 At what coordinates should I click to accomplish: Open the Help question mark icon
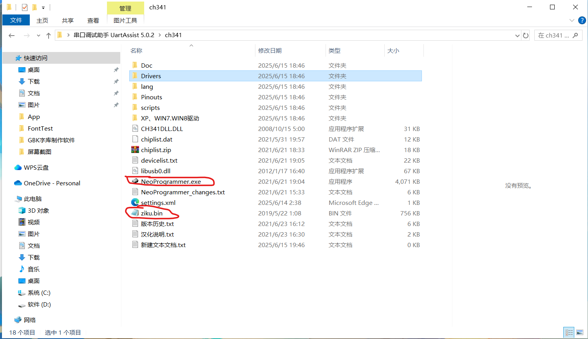point(582,20)
